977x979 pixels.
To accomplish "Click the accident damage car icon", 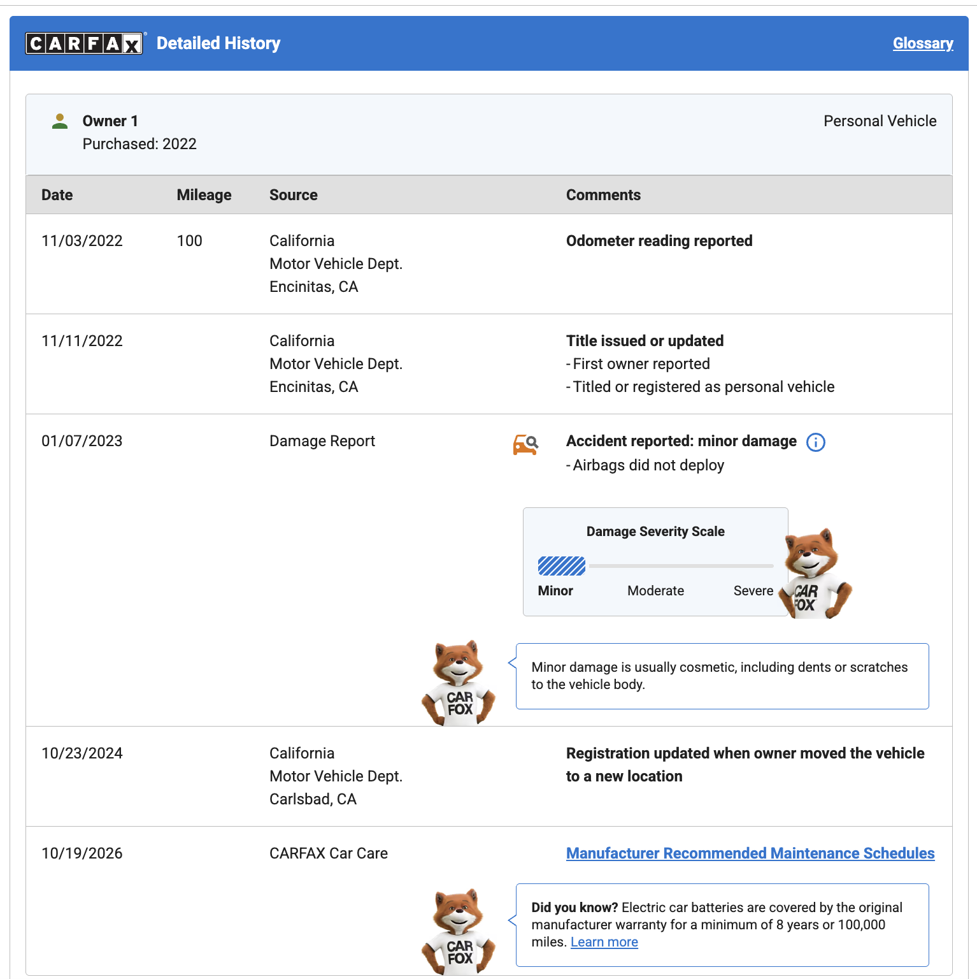I will pyautogui.click(x=525, y=444).
